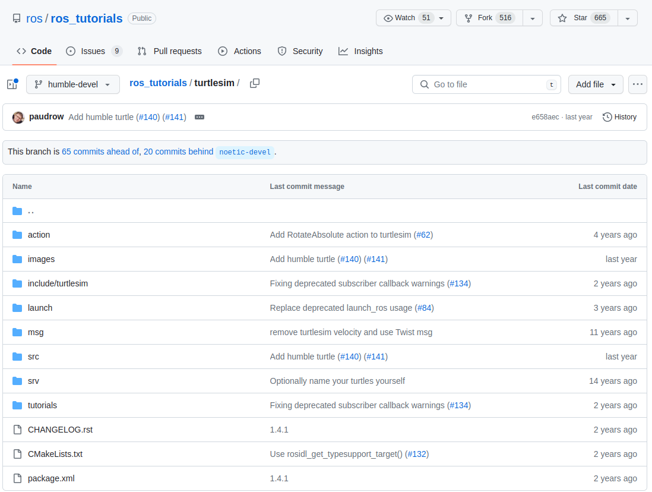Open the Actions tab
The image size is (652, 492).
coord(240,51)
